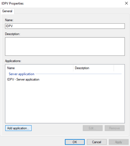The height and width of the screenshot is (146, 130).
Task: Click the IDPV Properties title bar text
Action: (x=12, y=3)
